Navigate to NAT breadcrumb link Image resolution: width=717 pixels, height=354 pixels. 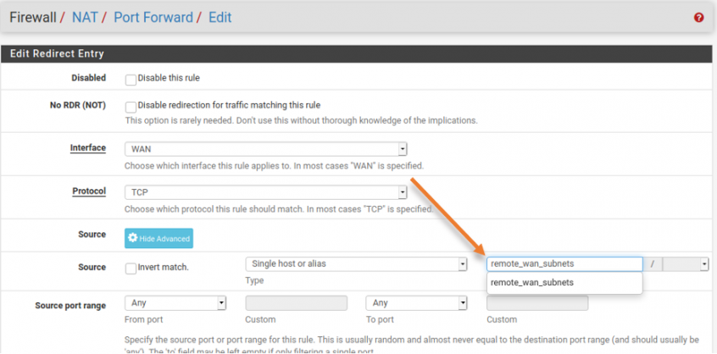[85, 17]
